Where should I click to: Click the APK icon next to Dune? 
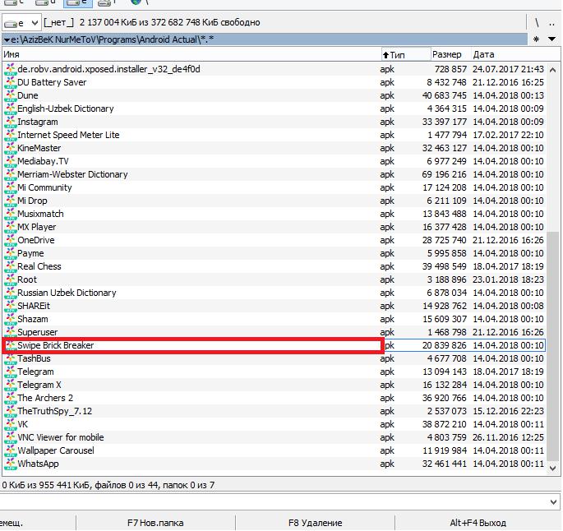11,95
